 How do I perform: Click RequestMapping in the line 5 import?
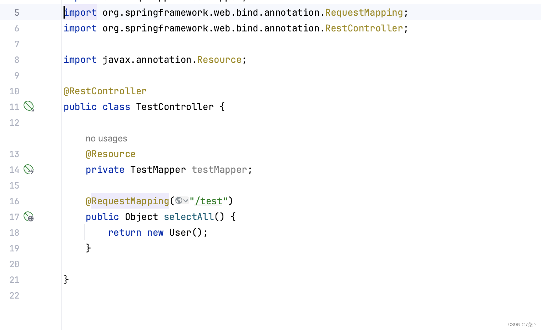pos(364,12)
